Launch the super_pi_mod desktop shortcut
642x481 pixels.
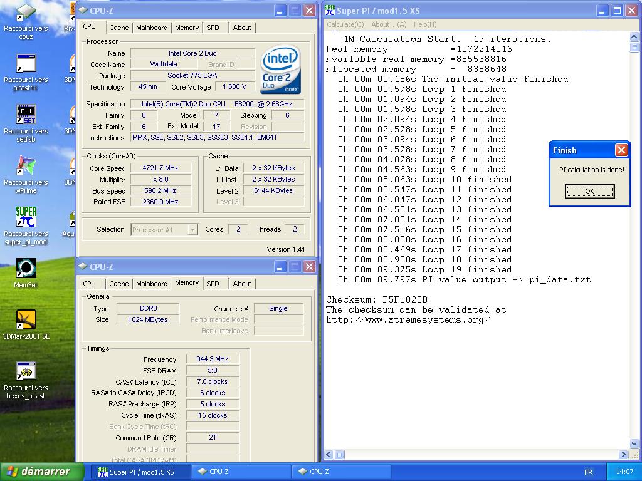(26, 217)
